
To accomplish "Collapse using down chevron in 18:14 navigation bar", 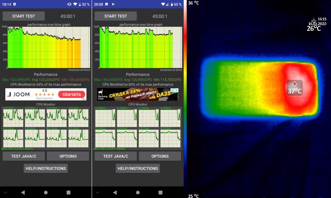I will point(5,192).
